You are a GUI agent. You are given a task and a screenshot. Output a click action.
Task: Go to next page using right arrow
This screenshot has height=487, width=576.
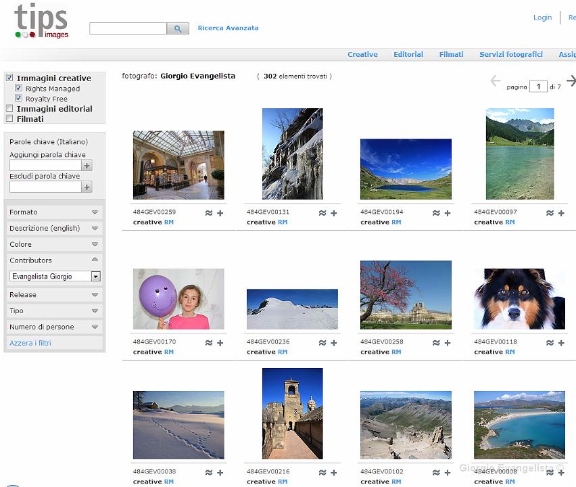pos(571,81)
